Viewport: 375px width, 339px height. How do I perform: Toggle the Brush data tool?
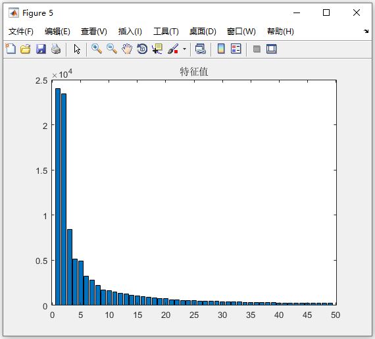[x=173, y=49]
